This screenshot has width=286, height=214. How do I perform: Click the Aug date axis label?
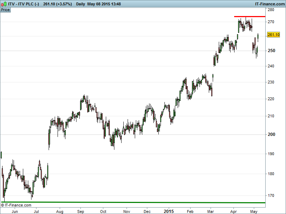(60, 212)
